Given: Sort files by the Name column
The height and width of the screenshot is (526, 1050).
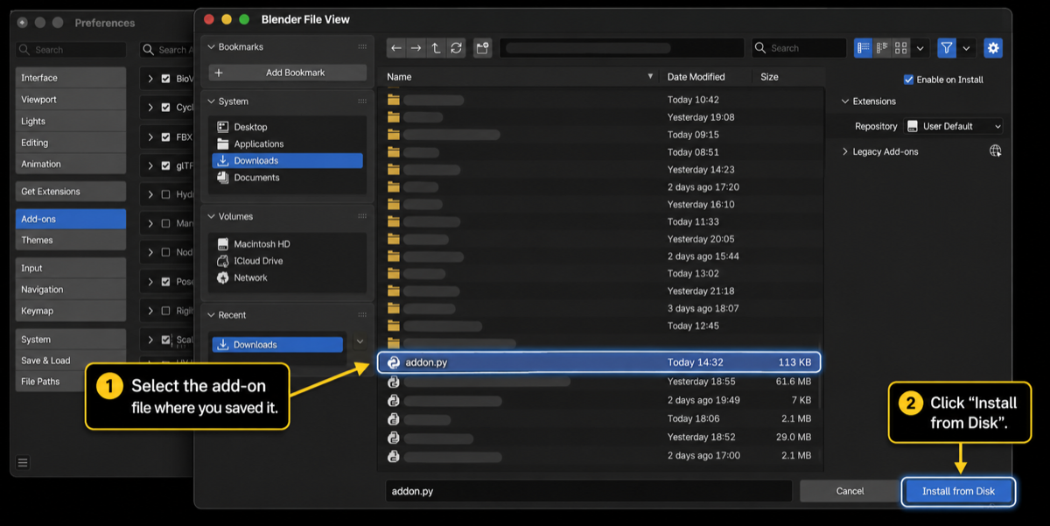Looking at the screenshot, I should point(520,77).
